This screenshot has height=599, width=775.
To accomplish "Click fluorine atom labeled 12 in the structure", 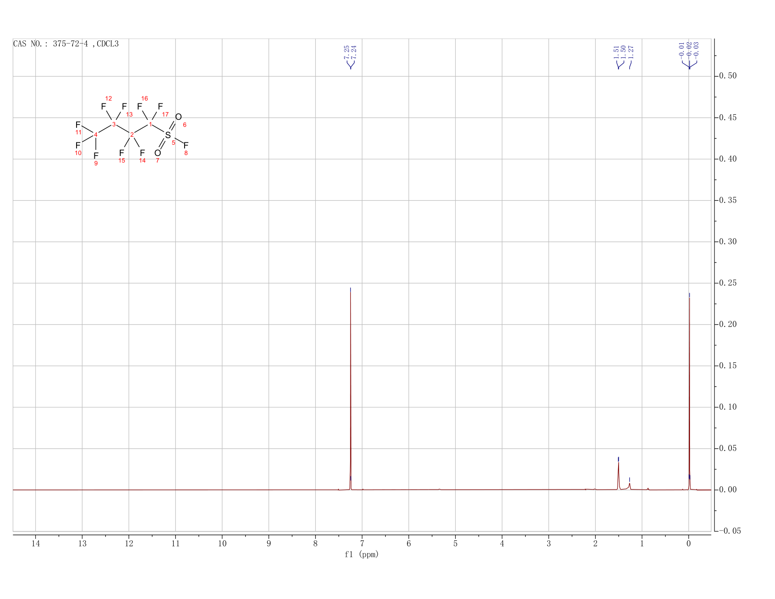I will [x=103, y=107].
